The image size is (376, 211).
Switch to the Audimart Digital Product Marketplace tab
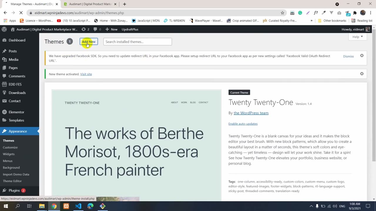[90, 4]
